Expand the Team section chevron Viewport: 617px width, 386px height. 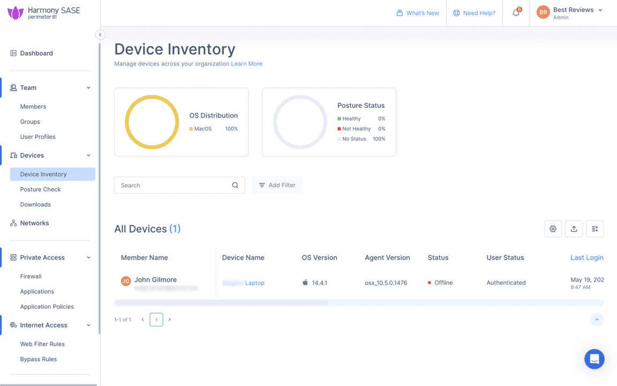[x=88, y=87]
